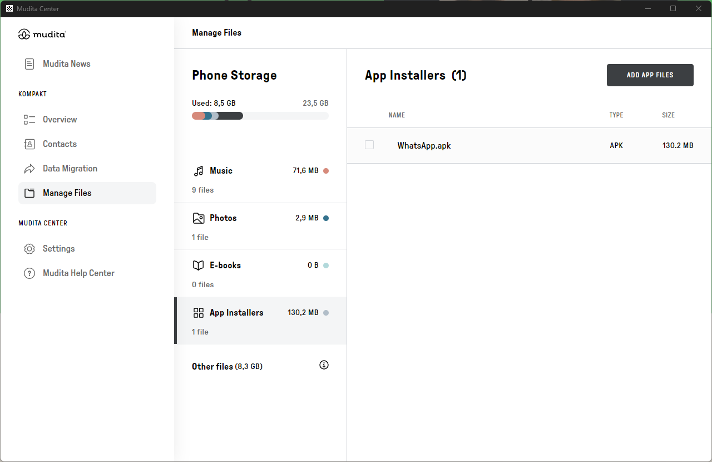The height and width of the screenshot is (462, 712).
Task: Click the Music note icon
Action: click(x=199, y=171)
